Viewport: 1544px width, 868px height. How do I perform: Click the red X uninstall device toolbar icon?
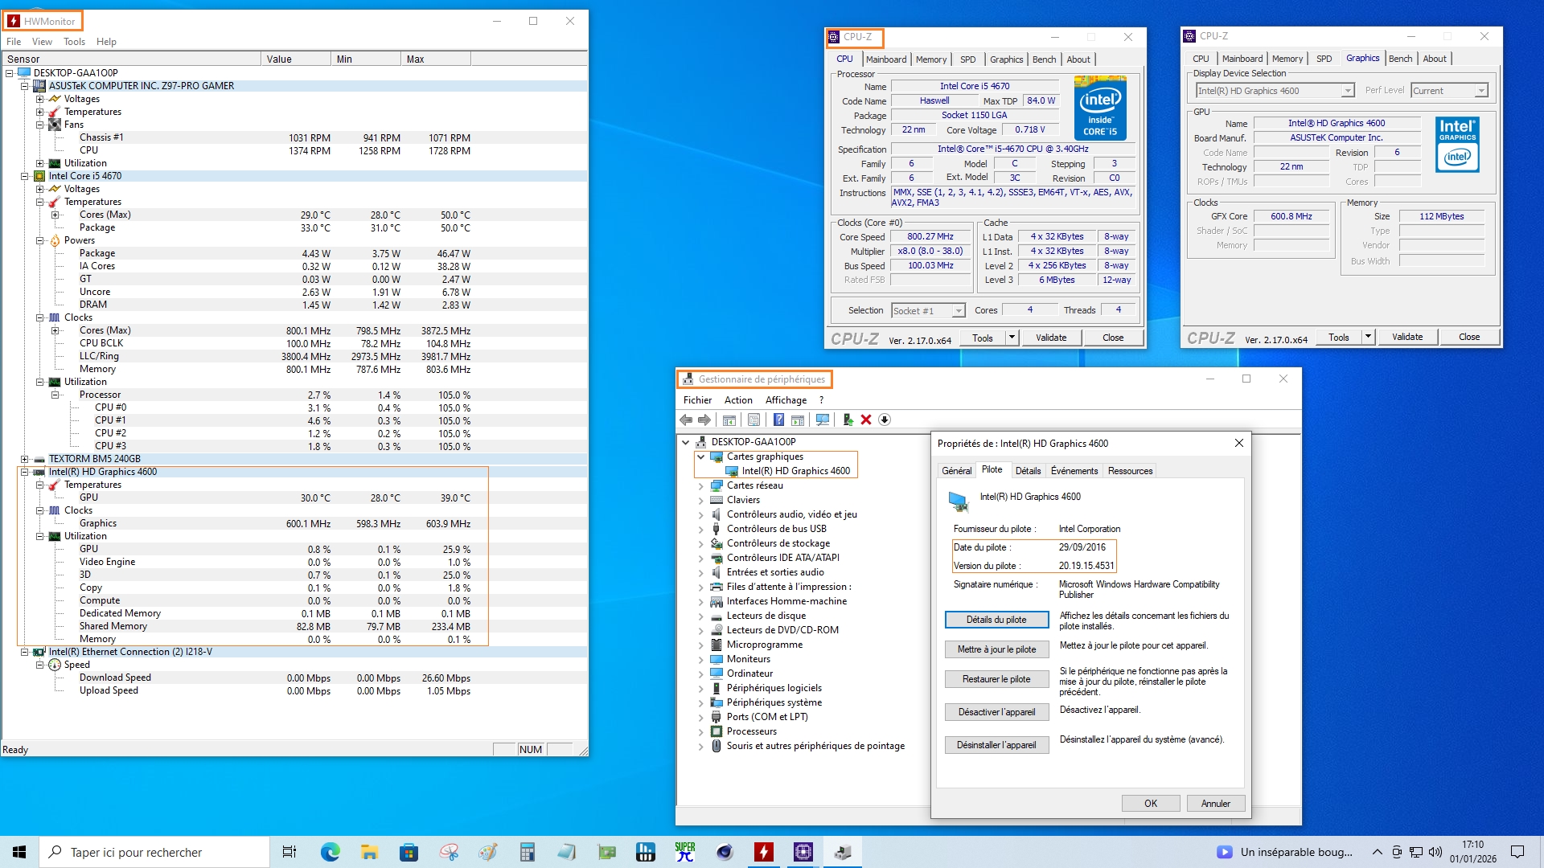[866, 420]
